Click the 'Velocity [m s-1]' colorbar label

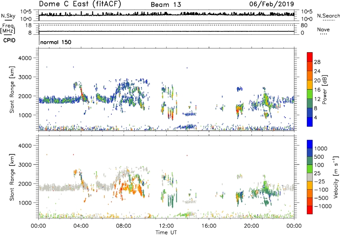(x=336, y=177)
